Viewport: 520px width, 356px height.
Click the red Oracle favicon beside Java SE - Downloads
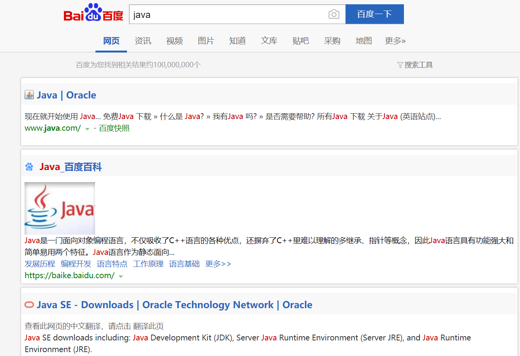click(x=29, y=305)
